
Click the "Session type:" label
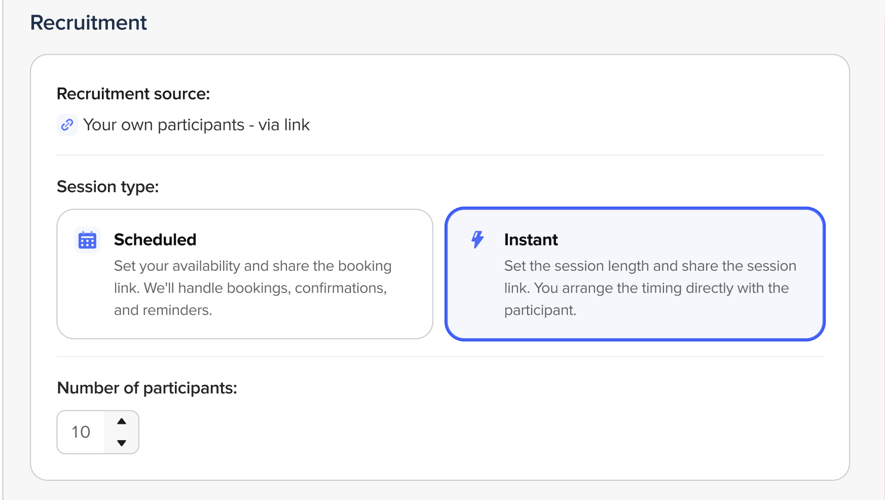108,187
